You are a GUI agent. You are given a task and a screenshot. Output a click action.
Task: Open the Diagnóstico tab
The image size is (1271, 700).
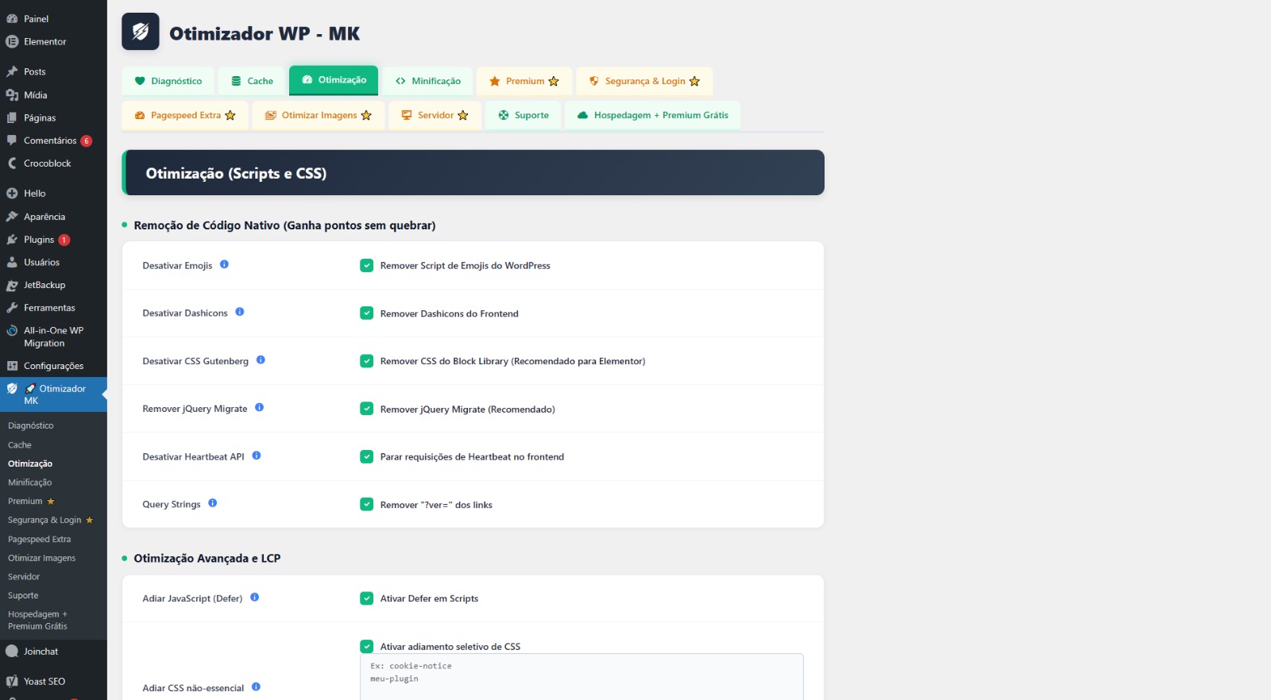(168, 81)
